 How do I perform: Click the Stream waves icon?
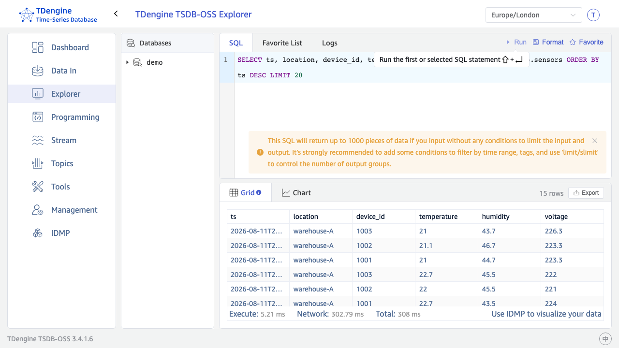pos(38,140)
